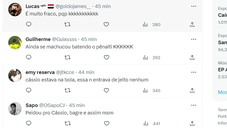This screenshot has width=227, height=128.
Task: Open more options on Guilherme's tweet
Action: coord(194,39)
